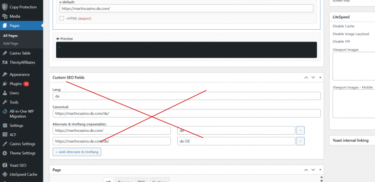
Task: Open the ThirstyAffiliates TA icon menu
Action: (5, 62)
